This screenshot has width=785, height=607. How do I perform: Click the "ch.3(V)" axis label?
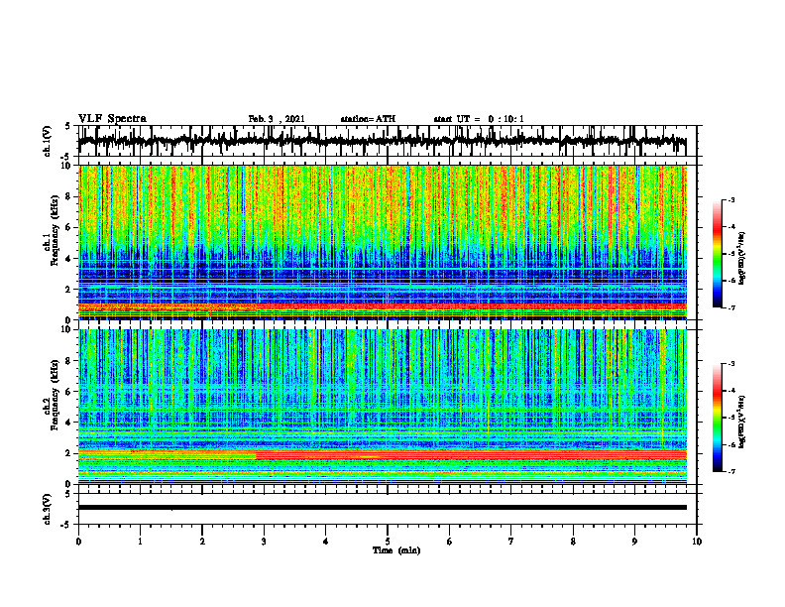point(48,510)
